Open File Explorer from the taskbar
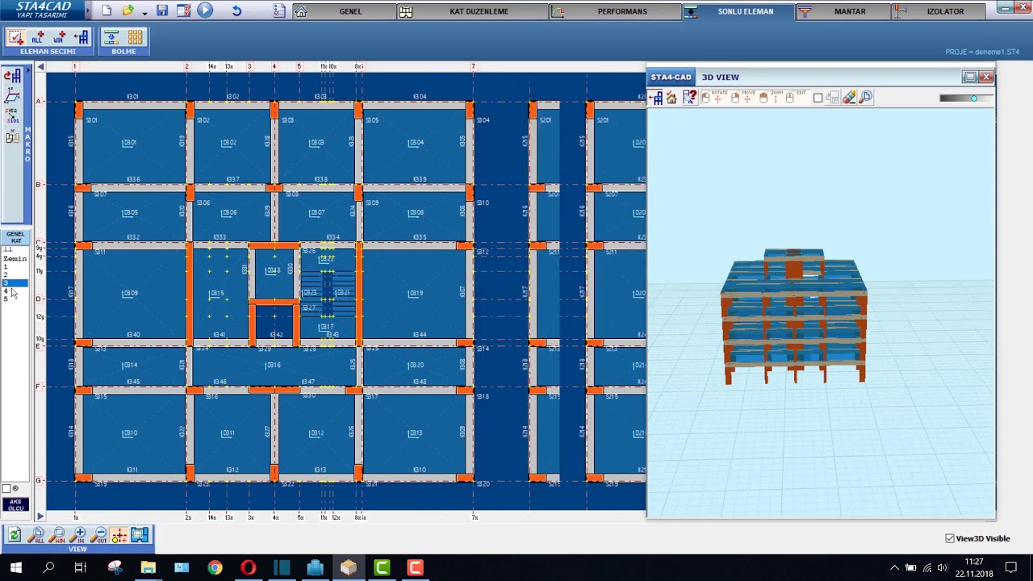This screenshot has height=581, width=1033. point(148,568)
